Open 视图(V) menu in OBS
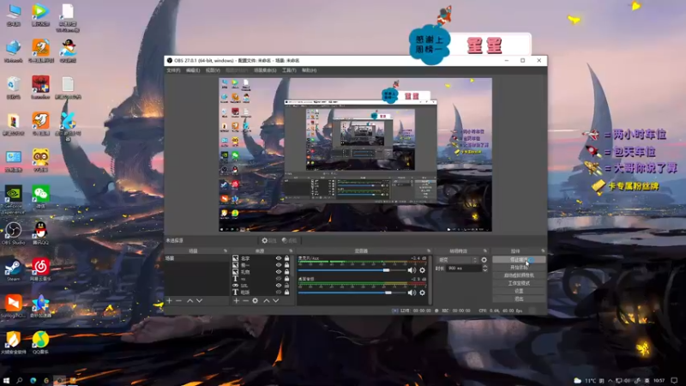This screenshot has width=686, height=386. point(213,70)
